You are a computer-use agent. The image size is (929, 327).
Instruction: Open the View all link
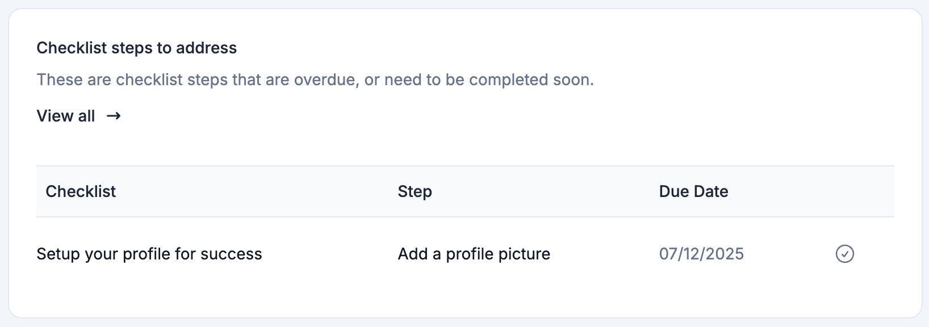pos(79,116)
